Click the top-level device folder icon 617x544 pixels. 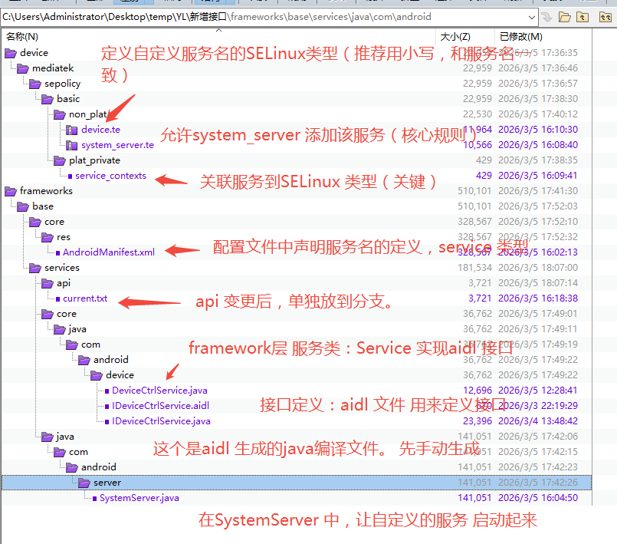(x=11, y=53)
